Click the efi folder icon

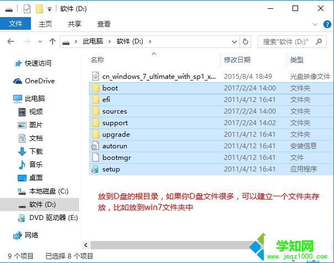point(96,100)
